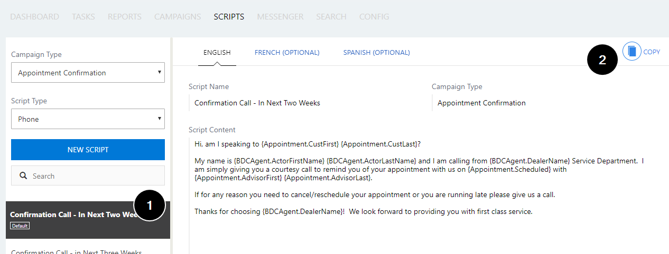669x254 pixels.
Task: Open the Config menu
Action: (374, 17)
